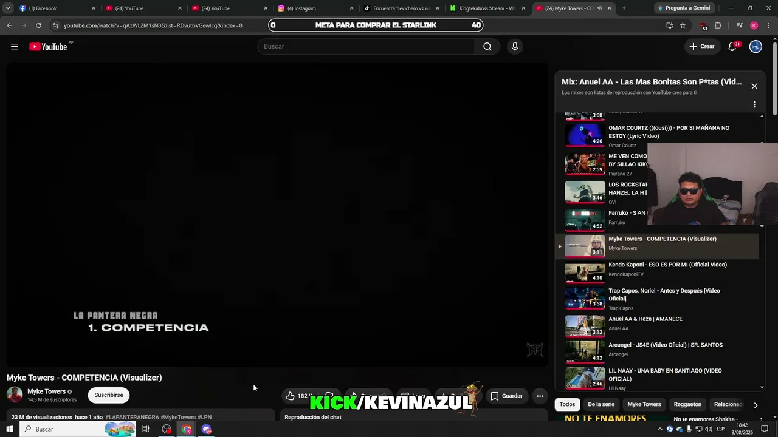
Task: Switch to the Instagram tab
Action: point(315,8)
